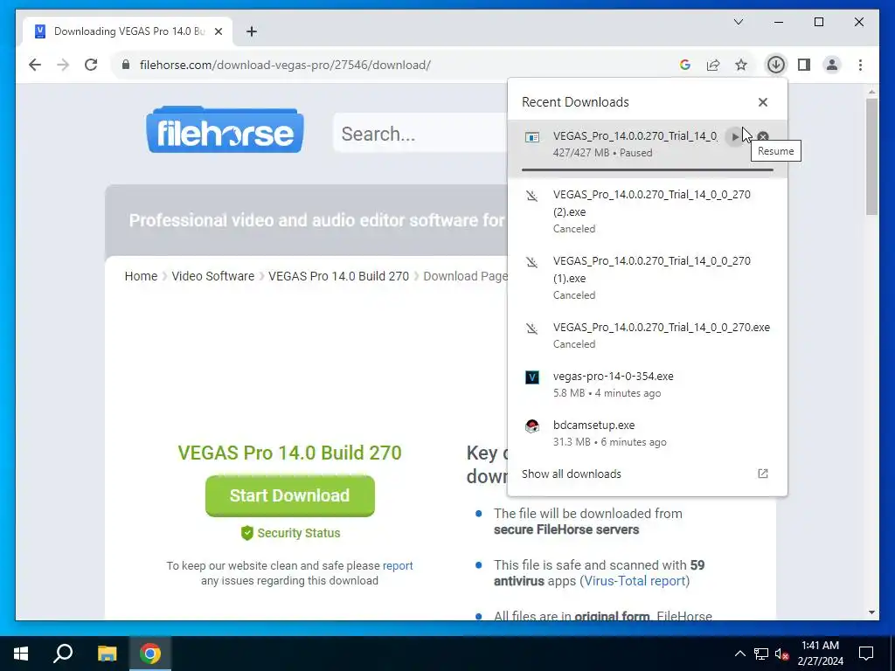The image size is (895, 671).
Task: Click the paused VEGAS file icon
Action: [532, 137]
